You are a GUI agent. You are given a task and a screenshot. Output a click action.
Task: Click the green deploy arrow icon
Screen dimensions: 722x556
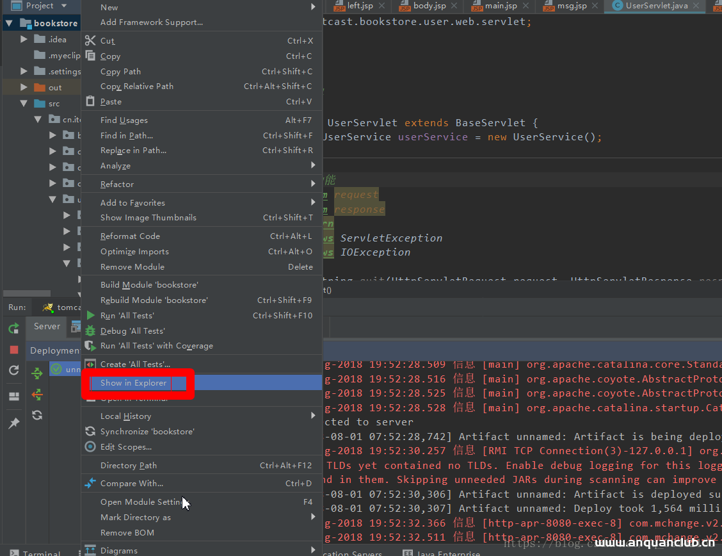[x=37, y=373]
